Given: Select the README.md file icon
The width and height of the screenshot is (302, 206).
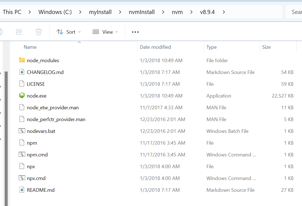Looking at the screenshot, I should tap(22, 190).
